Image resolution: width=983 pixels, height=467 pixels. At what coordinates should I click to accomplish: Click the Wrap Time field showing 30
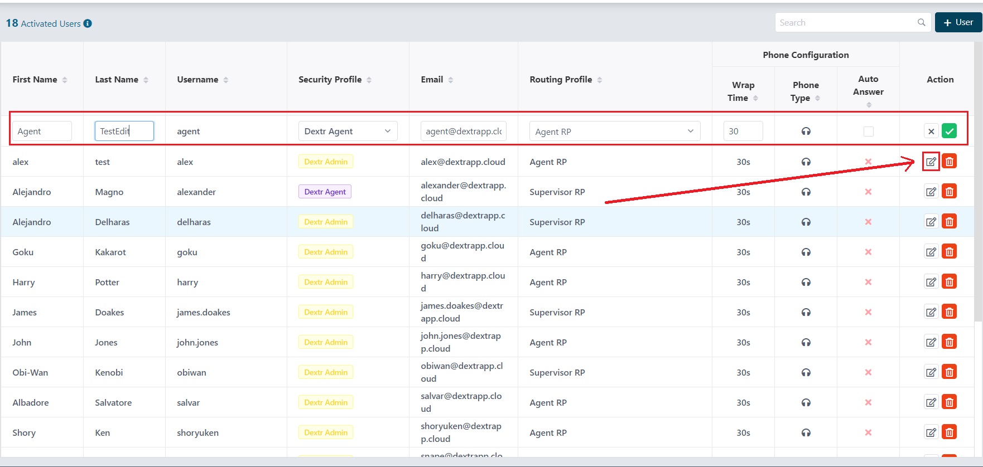coord(743,131)
